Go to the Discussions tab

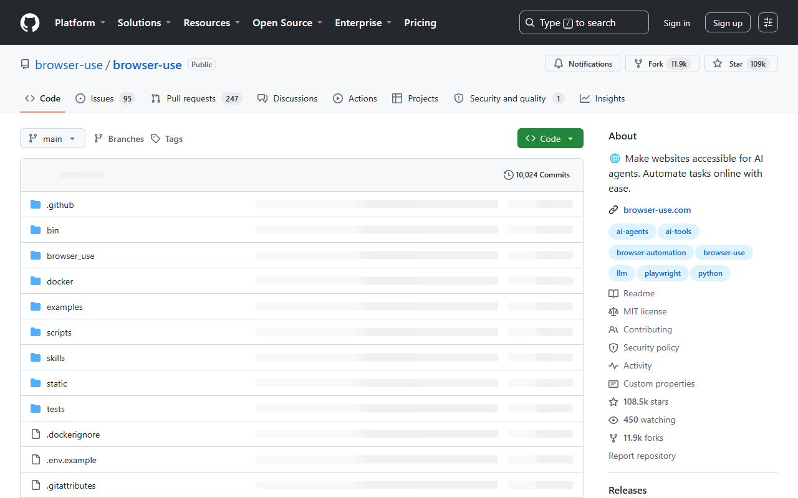287,98
